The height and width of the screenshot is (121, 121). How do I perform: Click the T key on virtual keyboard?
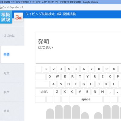[x=80, y=77]
